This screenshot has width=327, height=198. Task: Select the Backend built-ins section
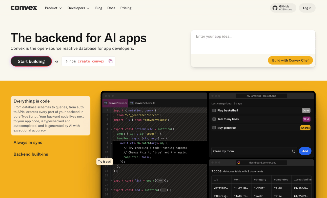(x=31, y=154)
